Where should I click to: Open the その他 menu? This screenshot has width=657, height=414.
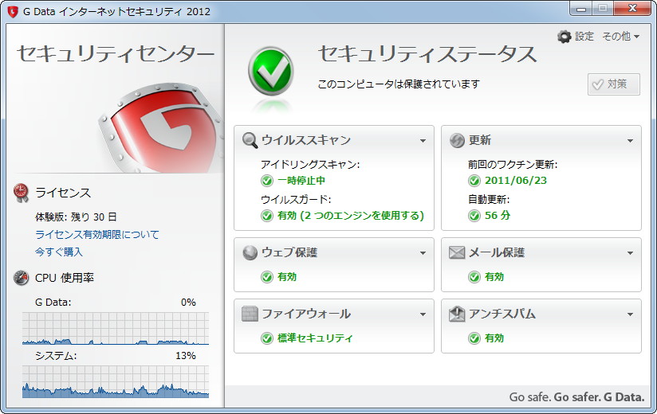[620, 37]
